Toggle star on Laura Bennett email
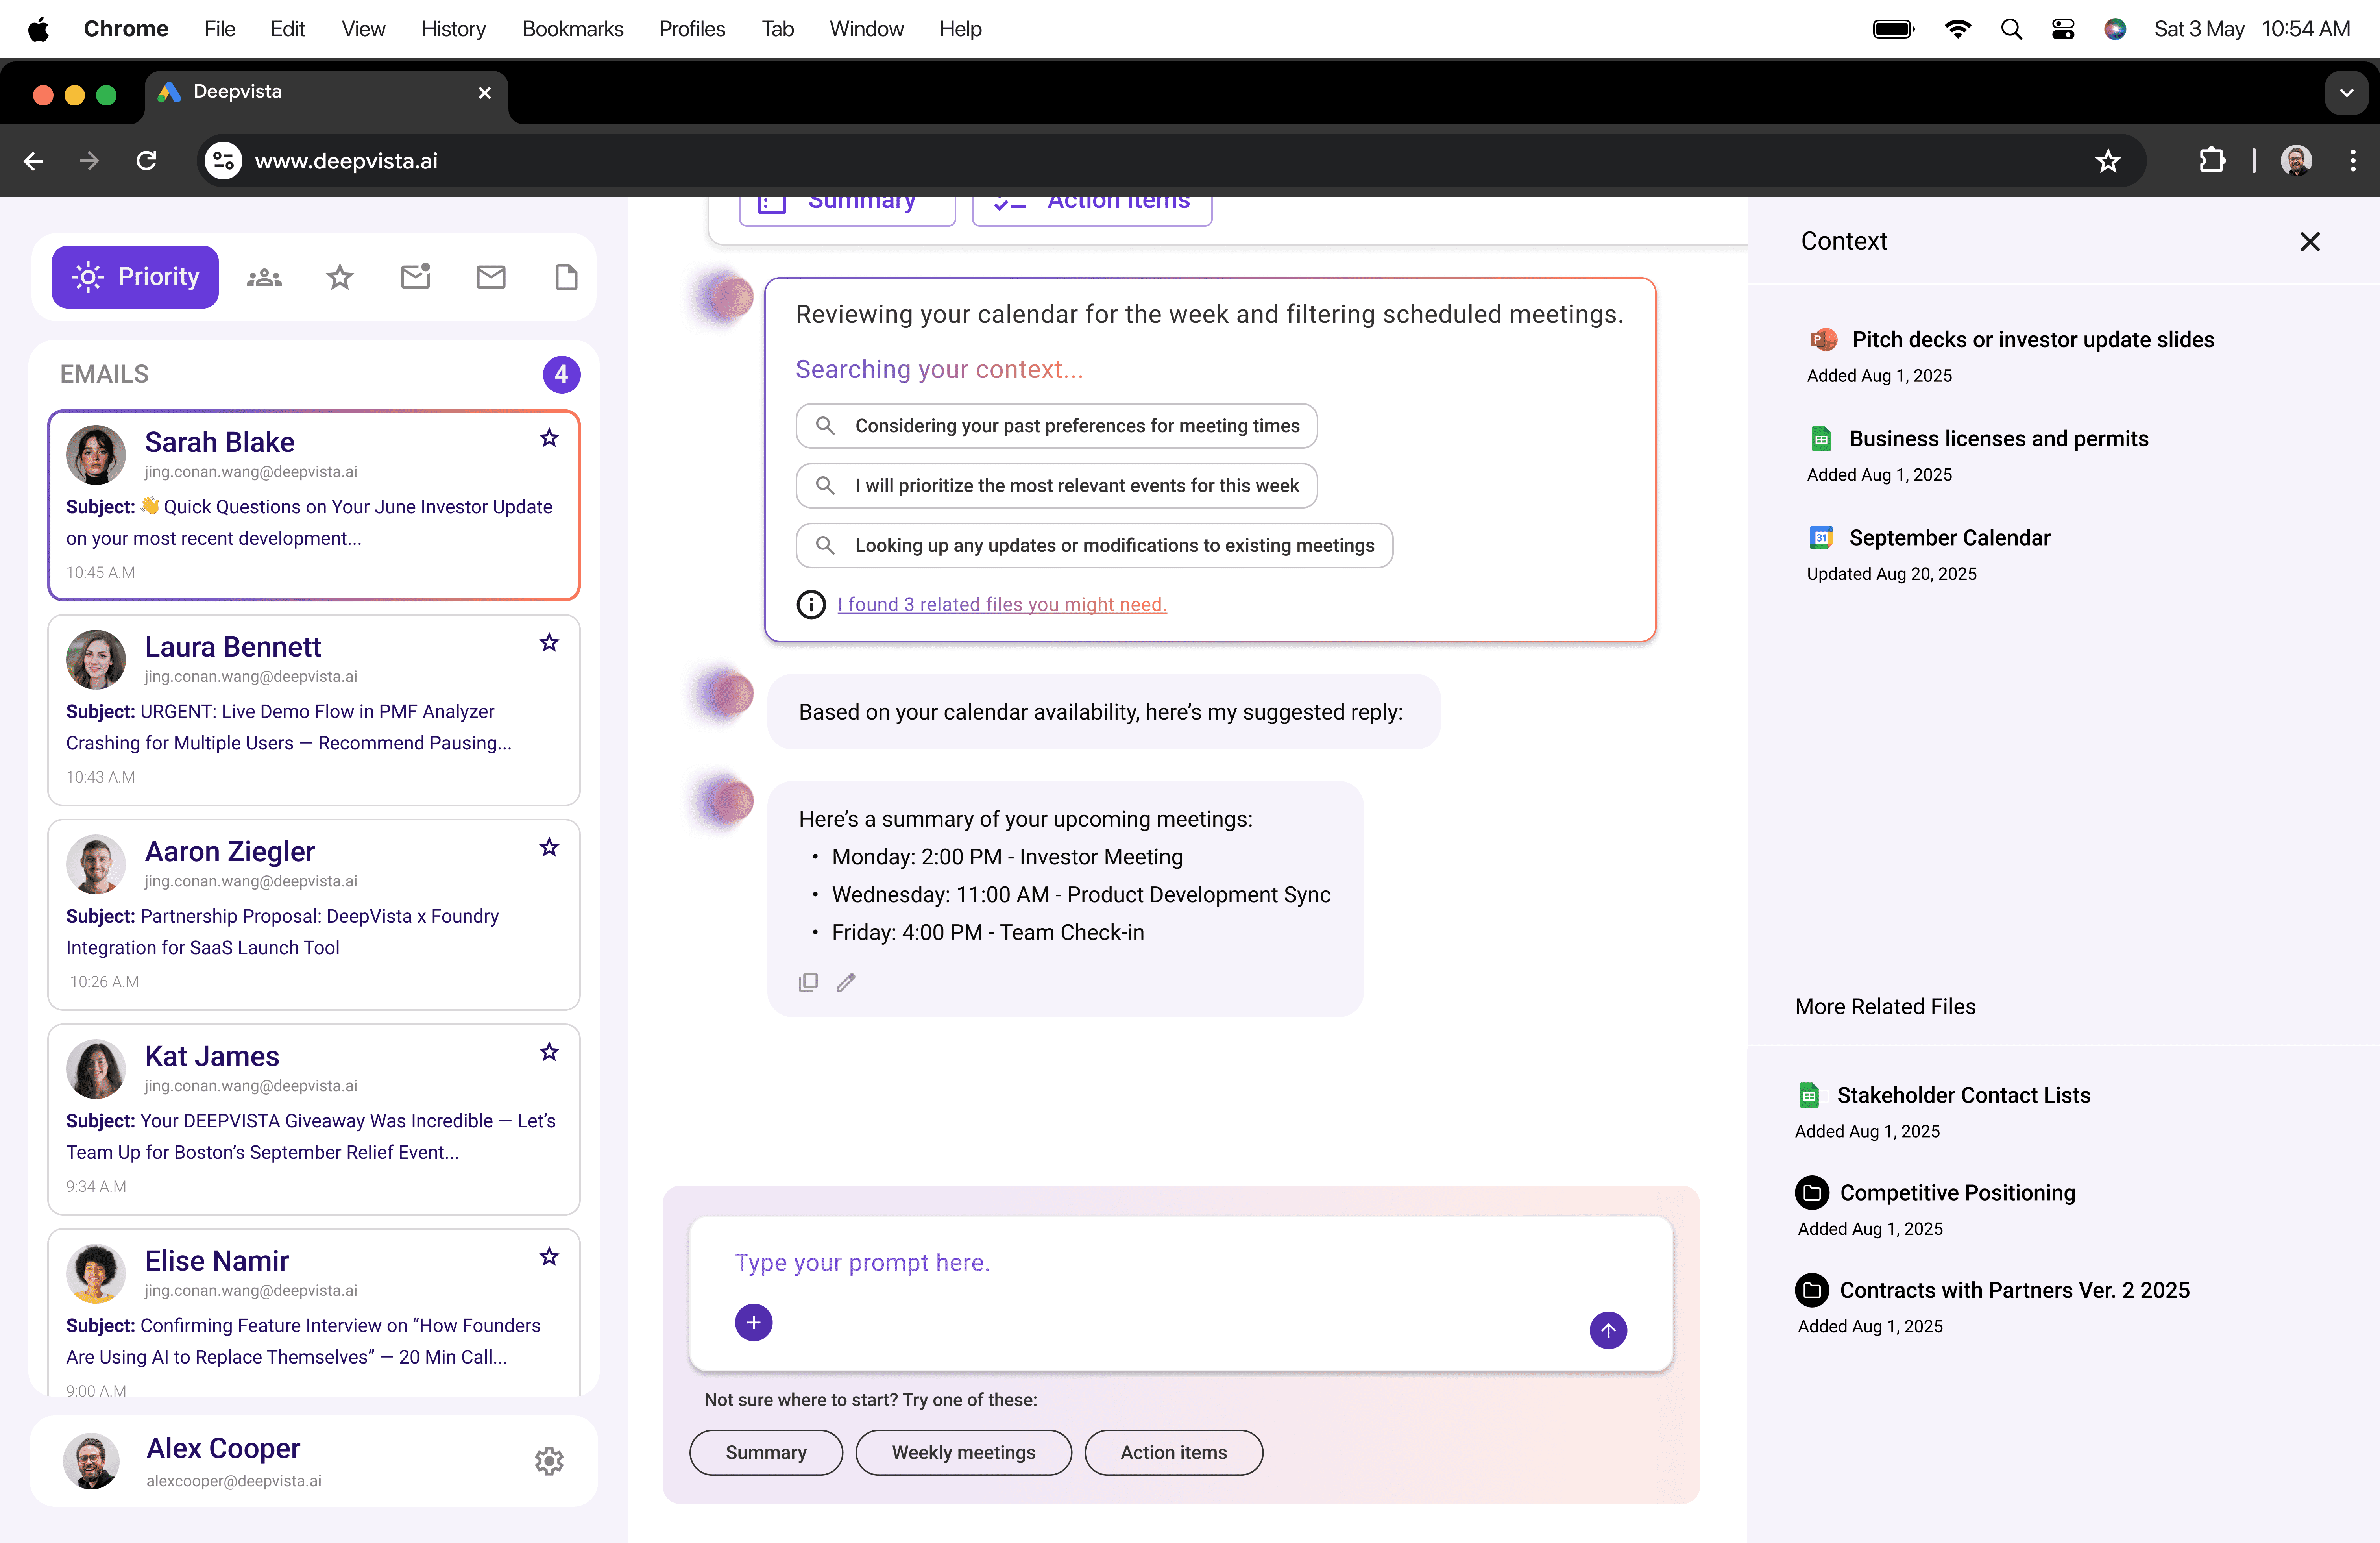2380x1543 pixels. point(549,643)
